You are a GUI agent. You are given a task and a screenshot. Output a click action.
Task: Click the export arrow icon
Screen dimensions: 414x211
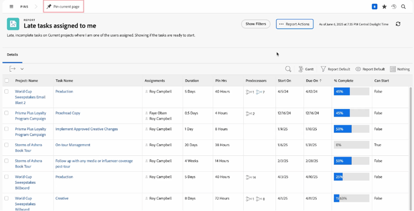pyautogui.click(x=12, y=69)
